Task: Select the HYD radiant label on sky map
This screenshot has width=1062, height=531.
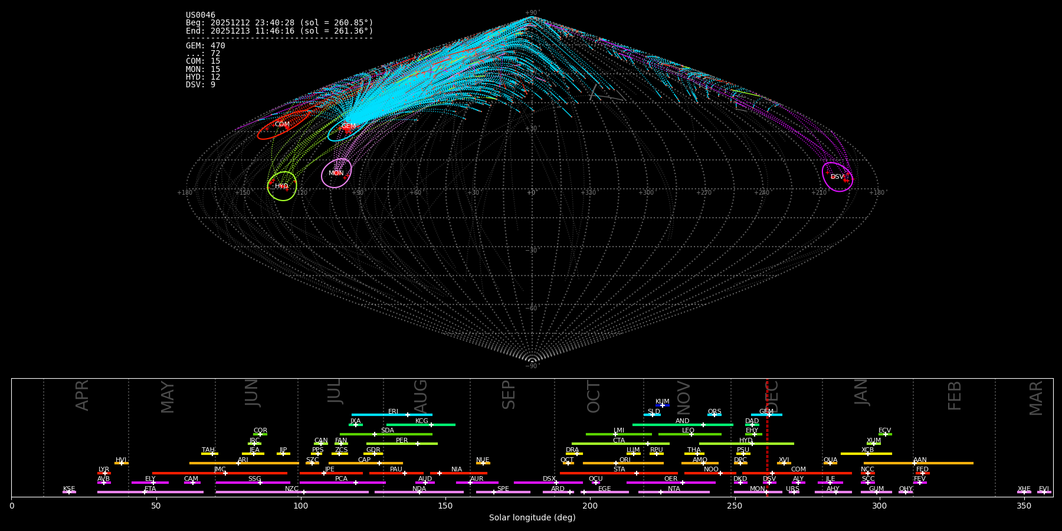Action: click(x=281, y=186)
